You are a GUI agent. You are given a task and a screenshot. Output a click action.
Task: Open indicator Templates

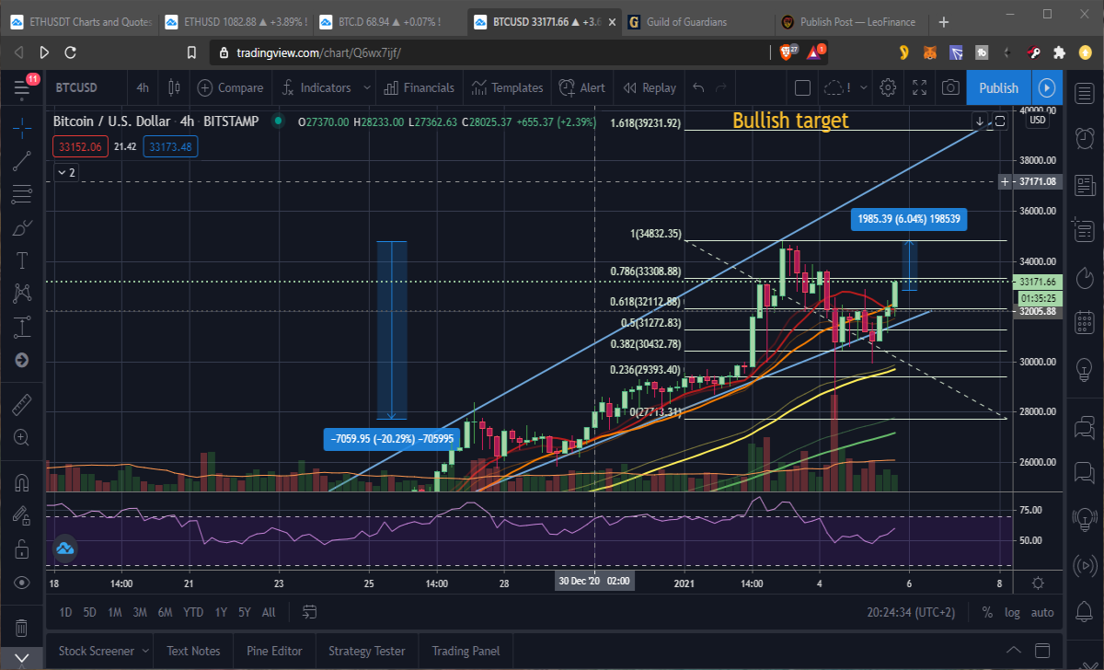tap(507, 88)
